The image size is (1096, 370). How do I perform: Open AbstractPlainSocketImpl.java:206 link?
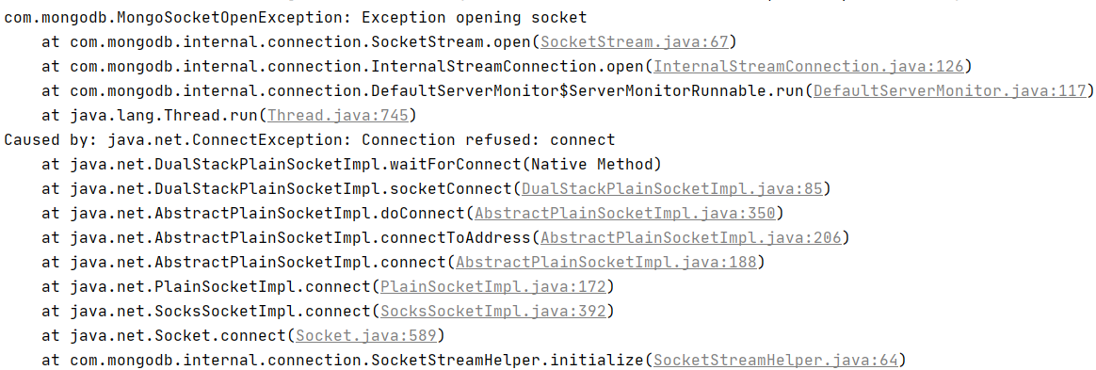690,238
